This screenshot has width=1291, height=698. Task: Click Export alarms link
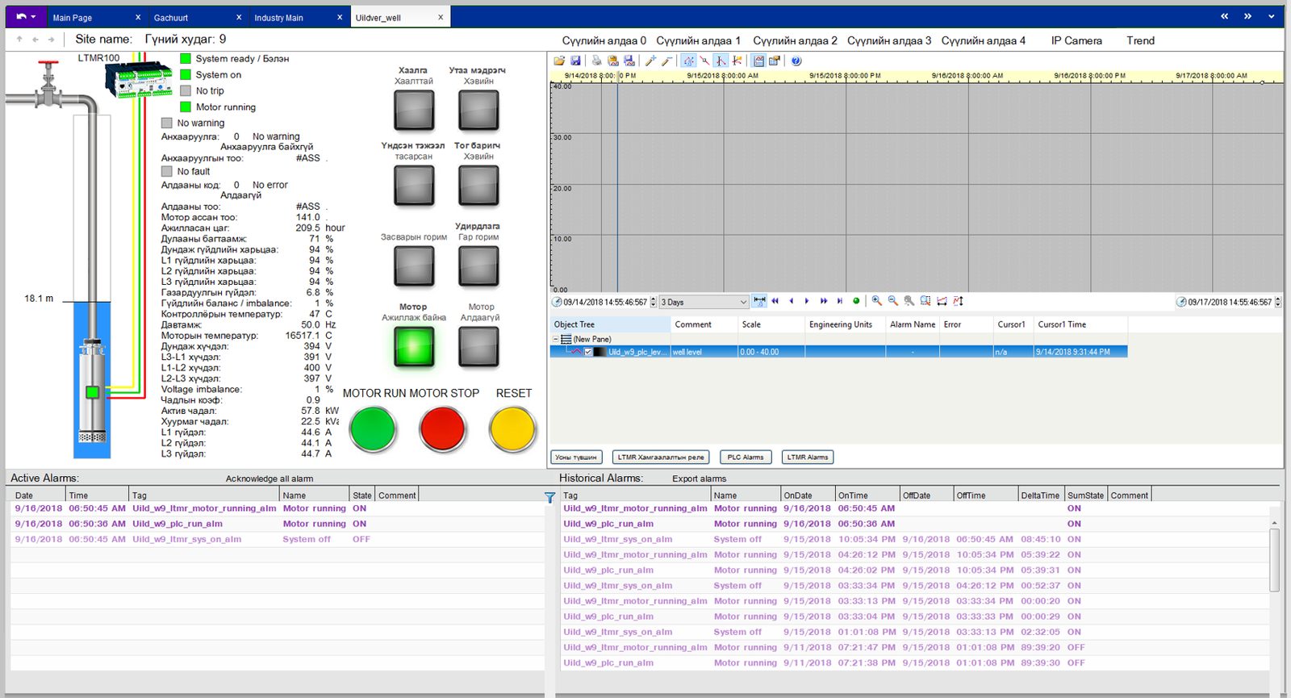coord(700,479)
